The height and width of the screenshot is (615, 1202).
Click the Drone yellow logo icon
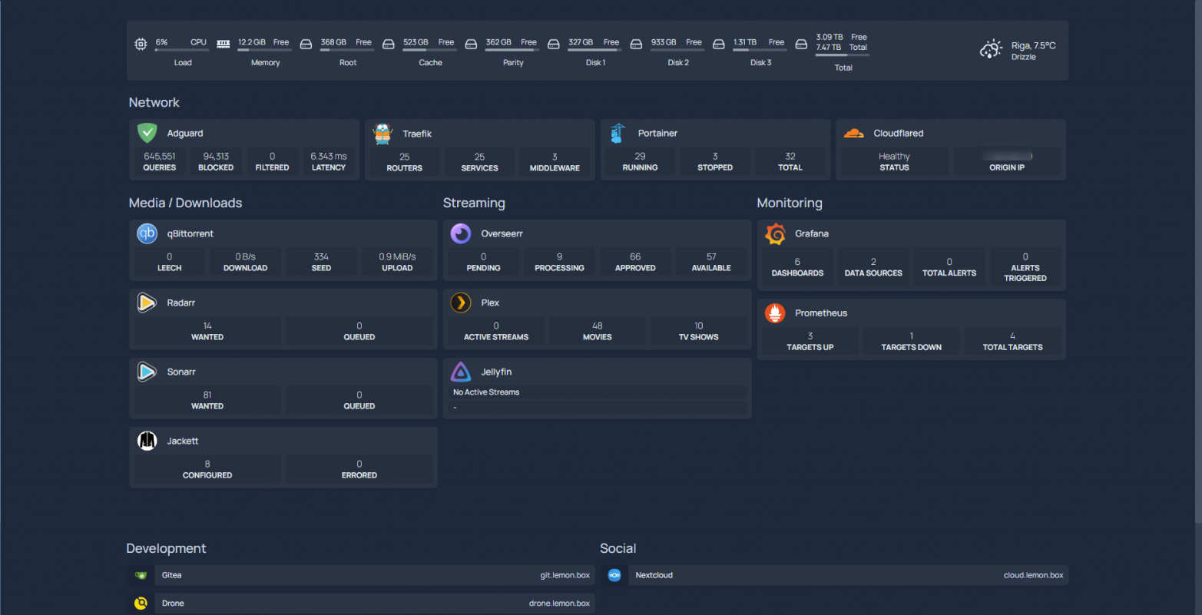141,603
